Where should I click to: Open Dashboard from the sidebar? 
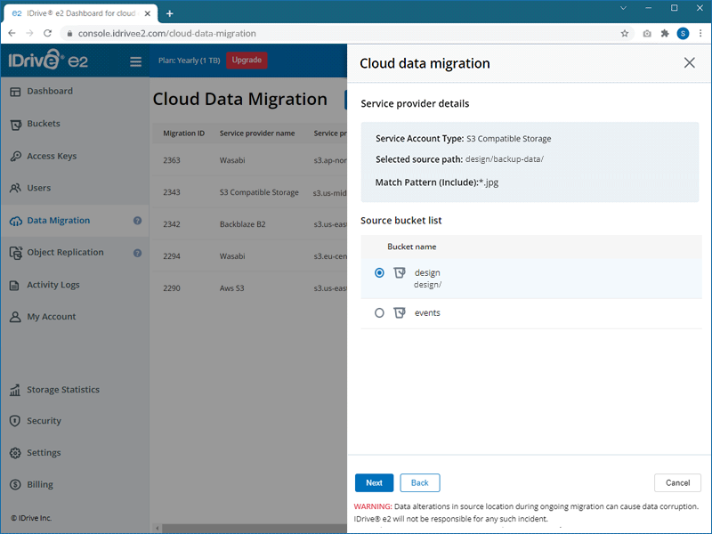coord(50,92)
